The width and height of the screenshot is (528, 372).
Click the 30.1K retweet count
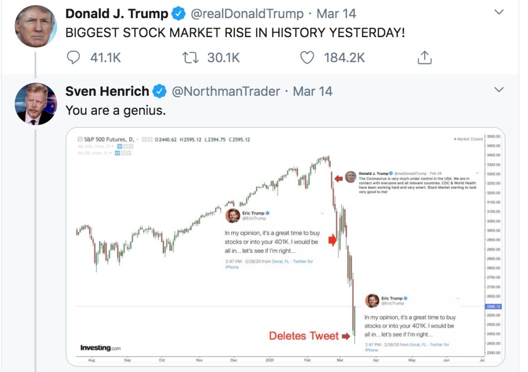click(x=223, y=58)
